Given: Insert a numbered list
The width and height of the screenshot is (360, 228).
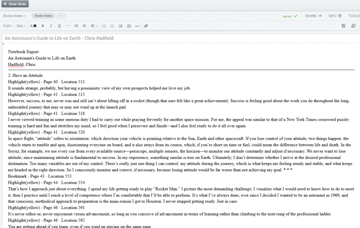Looking at the screenshot, I should [104, 26].
